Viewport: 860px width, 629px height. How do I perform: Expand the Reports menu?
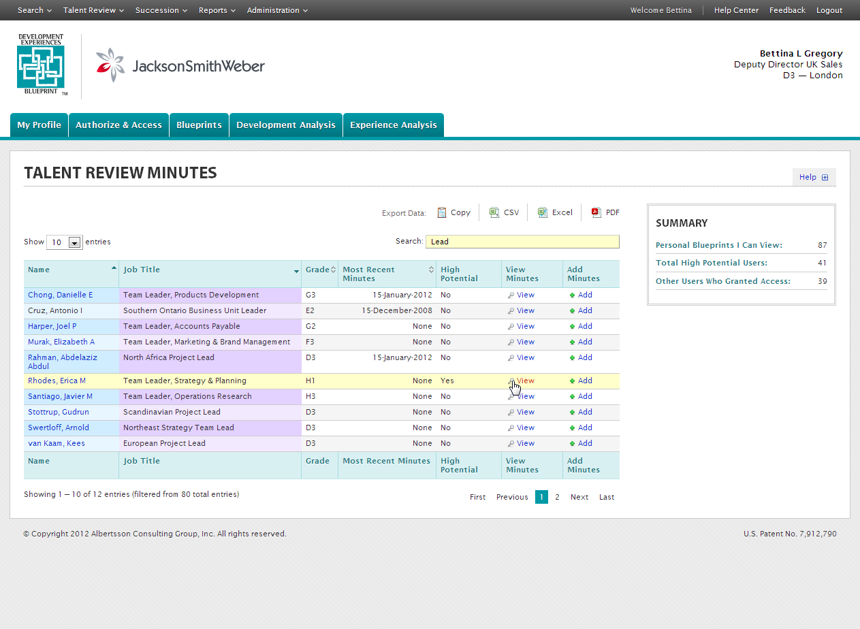tap(217, 10)
